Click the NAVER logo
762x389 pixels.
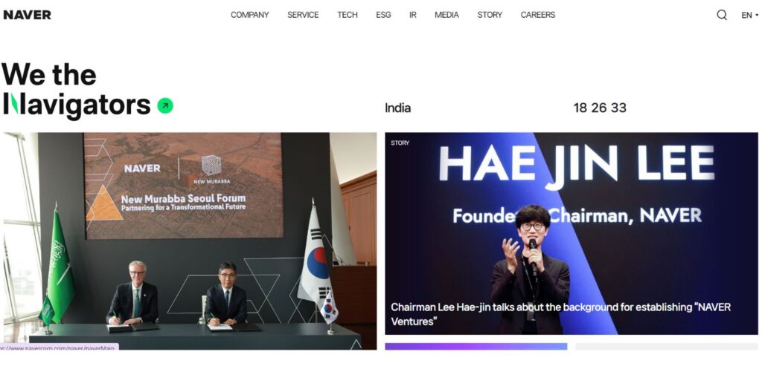(x=28, y=15)
